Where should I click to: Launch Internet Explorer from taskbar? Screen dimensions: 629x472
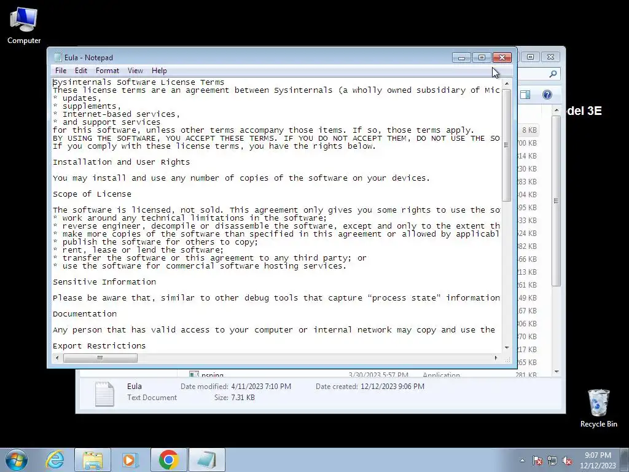pos(55,460)
